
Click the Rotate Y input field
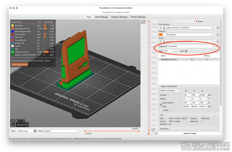click(x=195, y=99)
